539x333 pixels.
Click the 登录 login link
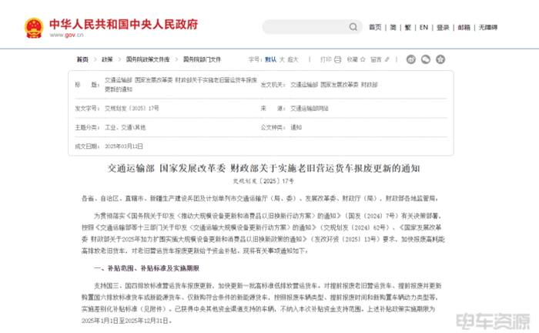(x=443, y=27)
